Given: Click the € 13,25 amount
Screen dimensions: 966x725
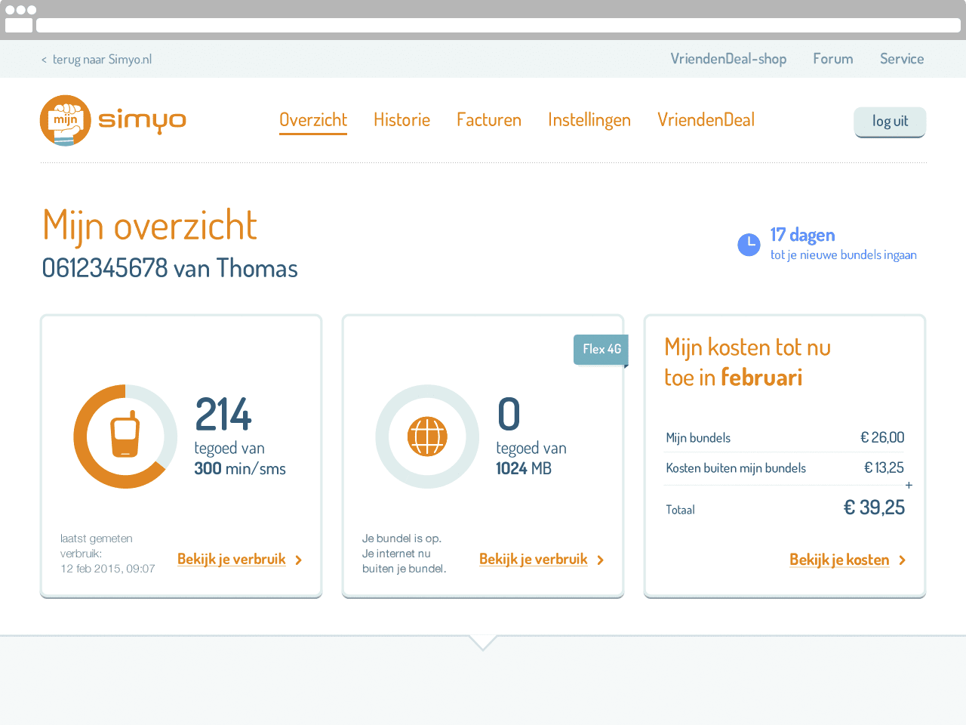Looking at the screenshot, I should pos(884,467).
